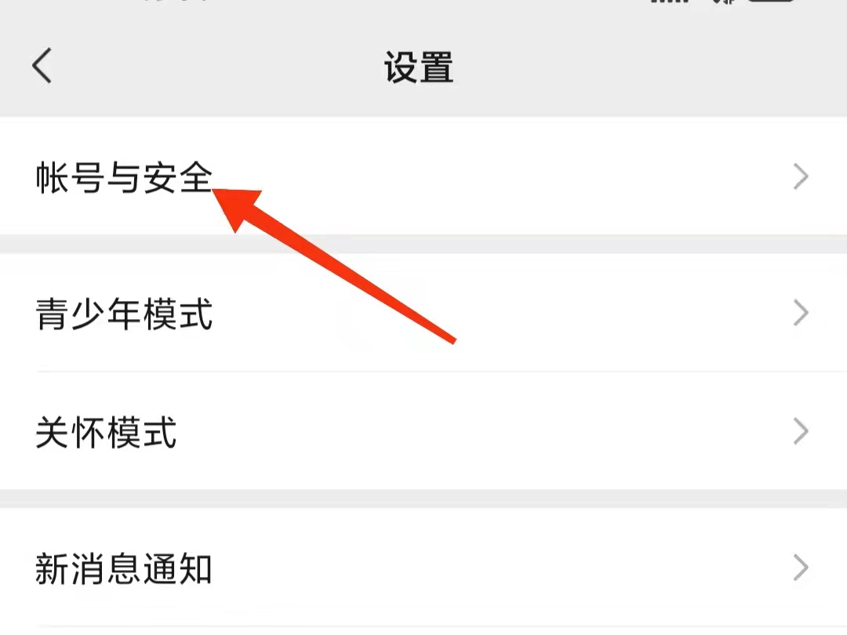Tap the 通知 characters in last row

click(178, 568)
